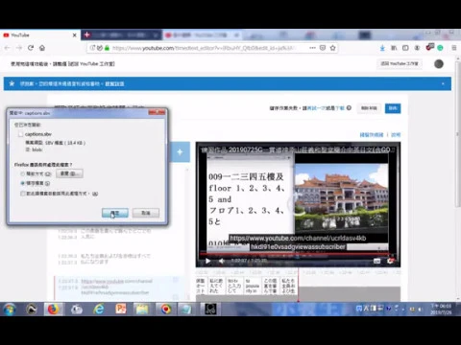Click the green extension icon in toolbar

pos(441,48)
